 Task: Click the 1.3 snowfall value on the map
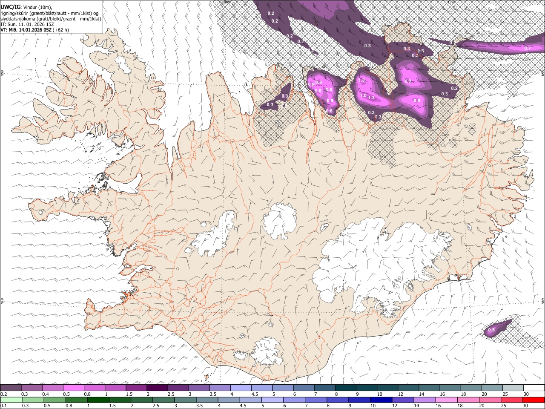(x=371, y=98)
